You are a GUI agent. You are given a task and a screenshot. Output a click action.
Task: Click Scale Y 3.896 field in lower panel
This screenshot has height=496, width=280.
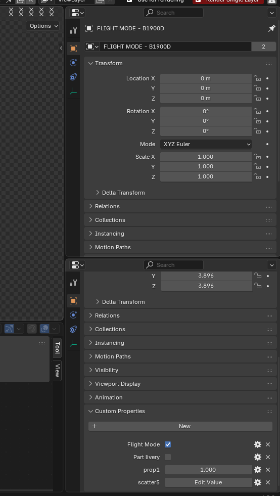(x=206, y=276)
